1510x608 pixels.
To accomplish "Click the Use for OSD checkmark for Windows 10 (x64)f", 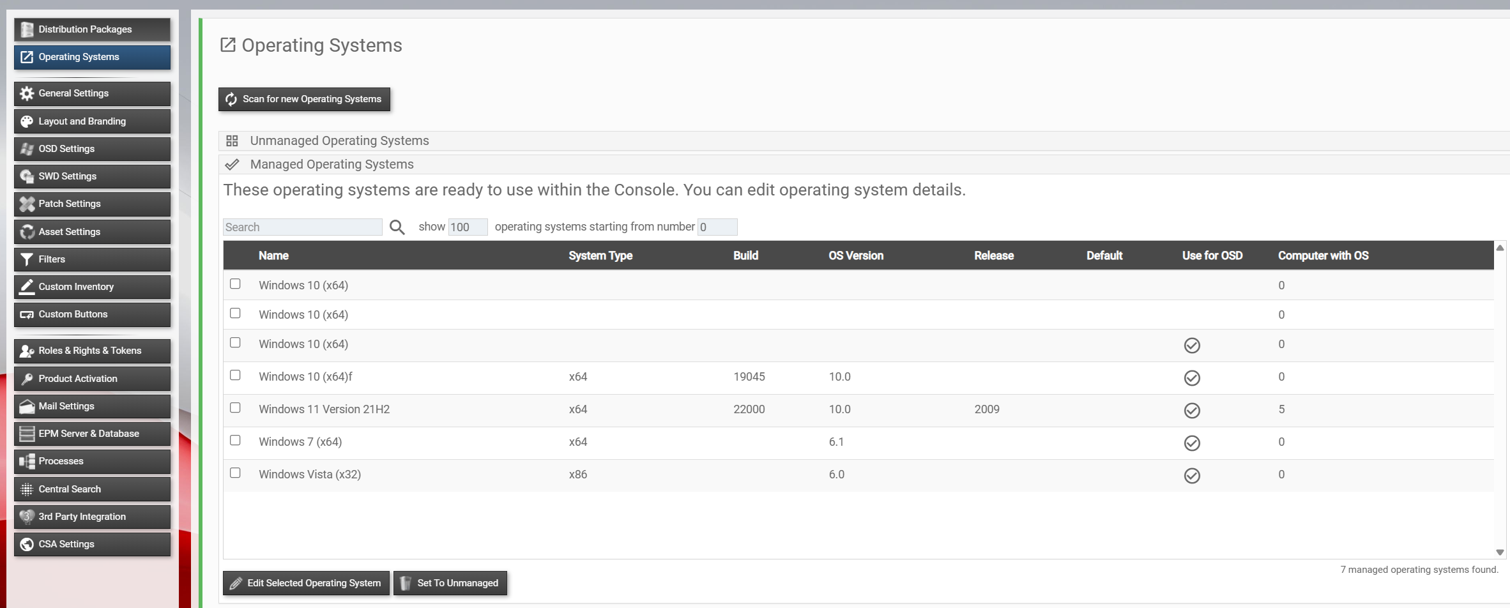I will coord(1192,378).
